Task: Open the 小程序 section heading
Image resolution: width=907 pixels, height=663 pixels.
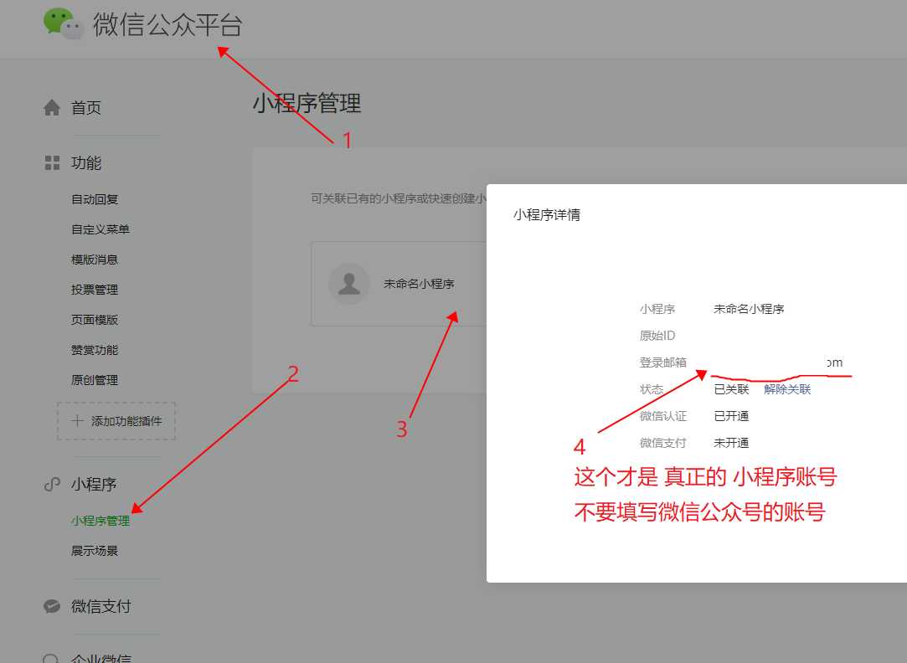Action: [94, 484]
